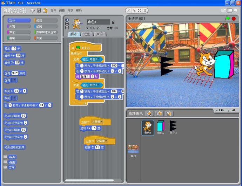Select 角色2 cyan box sprite thumbnail

[161, 128]
